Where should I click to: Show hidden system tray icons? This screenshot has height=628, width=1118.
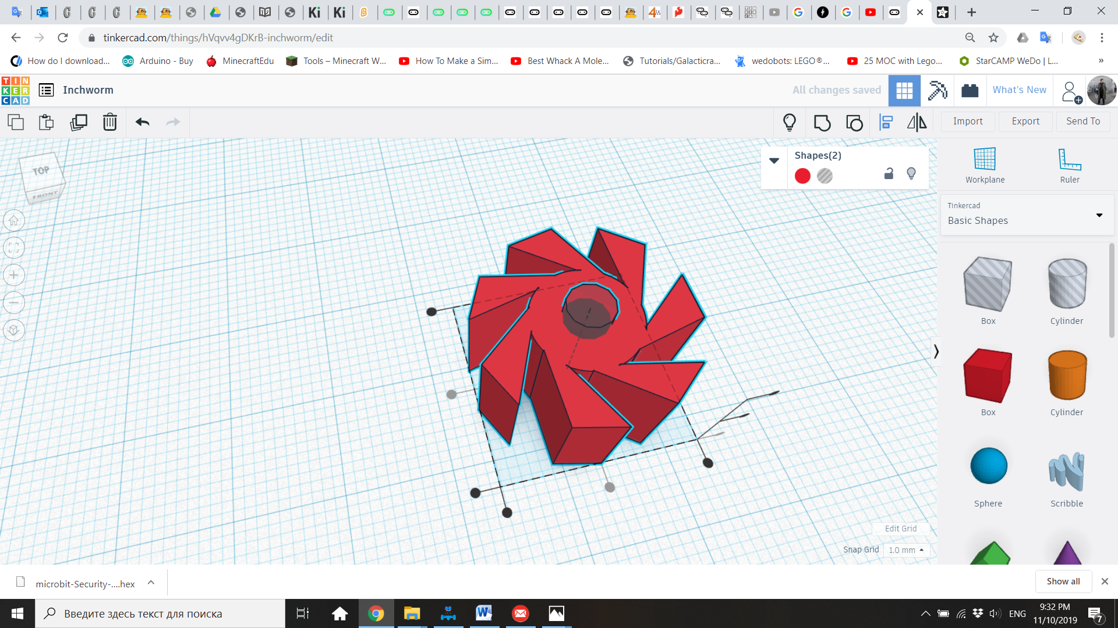coord(925,613)
